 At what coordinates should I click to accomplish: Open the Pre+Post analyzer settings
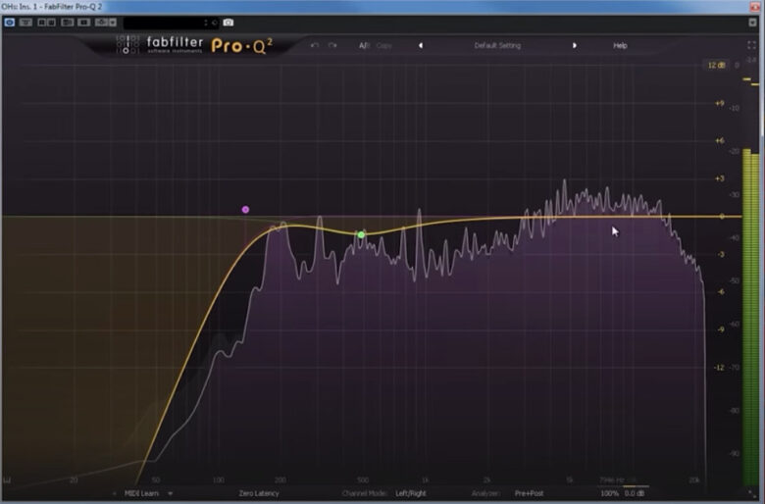point(529,493)
